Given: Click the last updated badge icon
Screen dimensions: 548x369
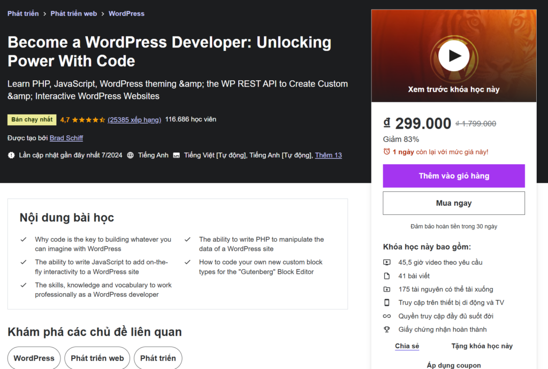Looking at the screenshot, I should [x=12, y=155].
